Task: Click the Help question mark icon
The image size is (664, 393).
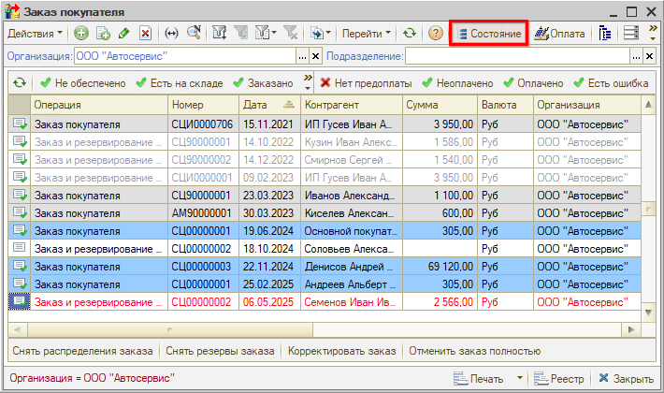Action: click(x=435, y=34)
